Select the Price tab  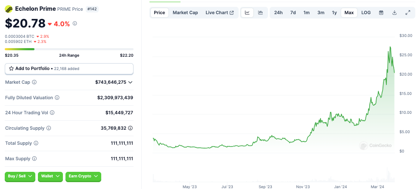pos(159,12)
